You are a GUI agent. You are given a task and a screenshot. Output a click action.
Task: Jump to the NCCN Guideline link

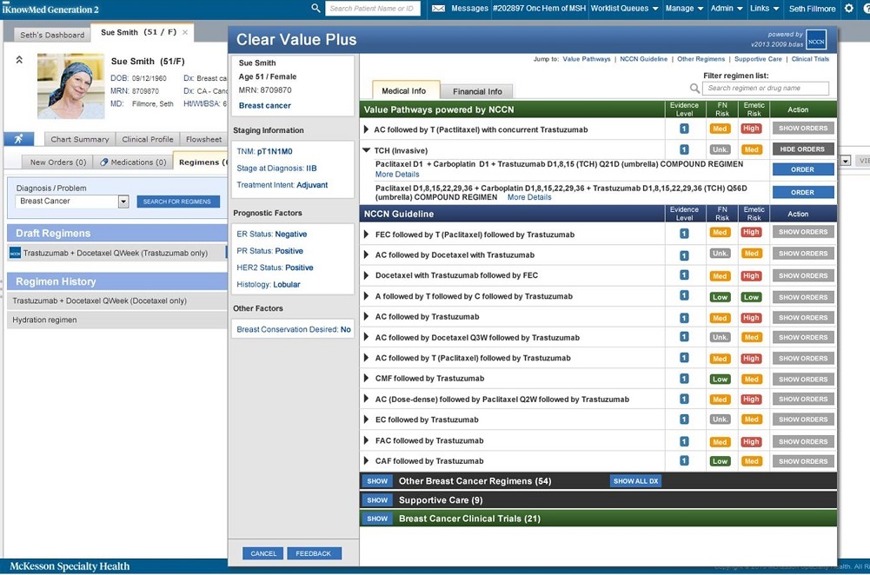coord(644,59)
